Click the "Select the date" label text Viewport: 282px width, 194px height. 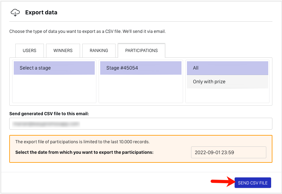[x=84, y=152]
